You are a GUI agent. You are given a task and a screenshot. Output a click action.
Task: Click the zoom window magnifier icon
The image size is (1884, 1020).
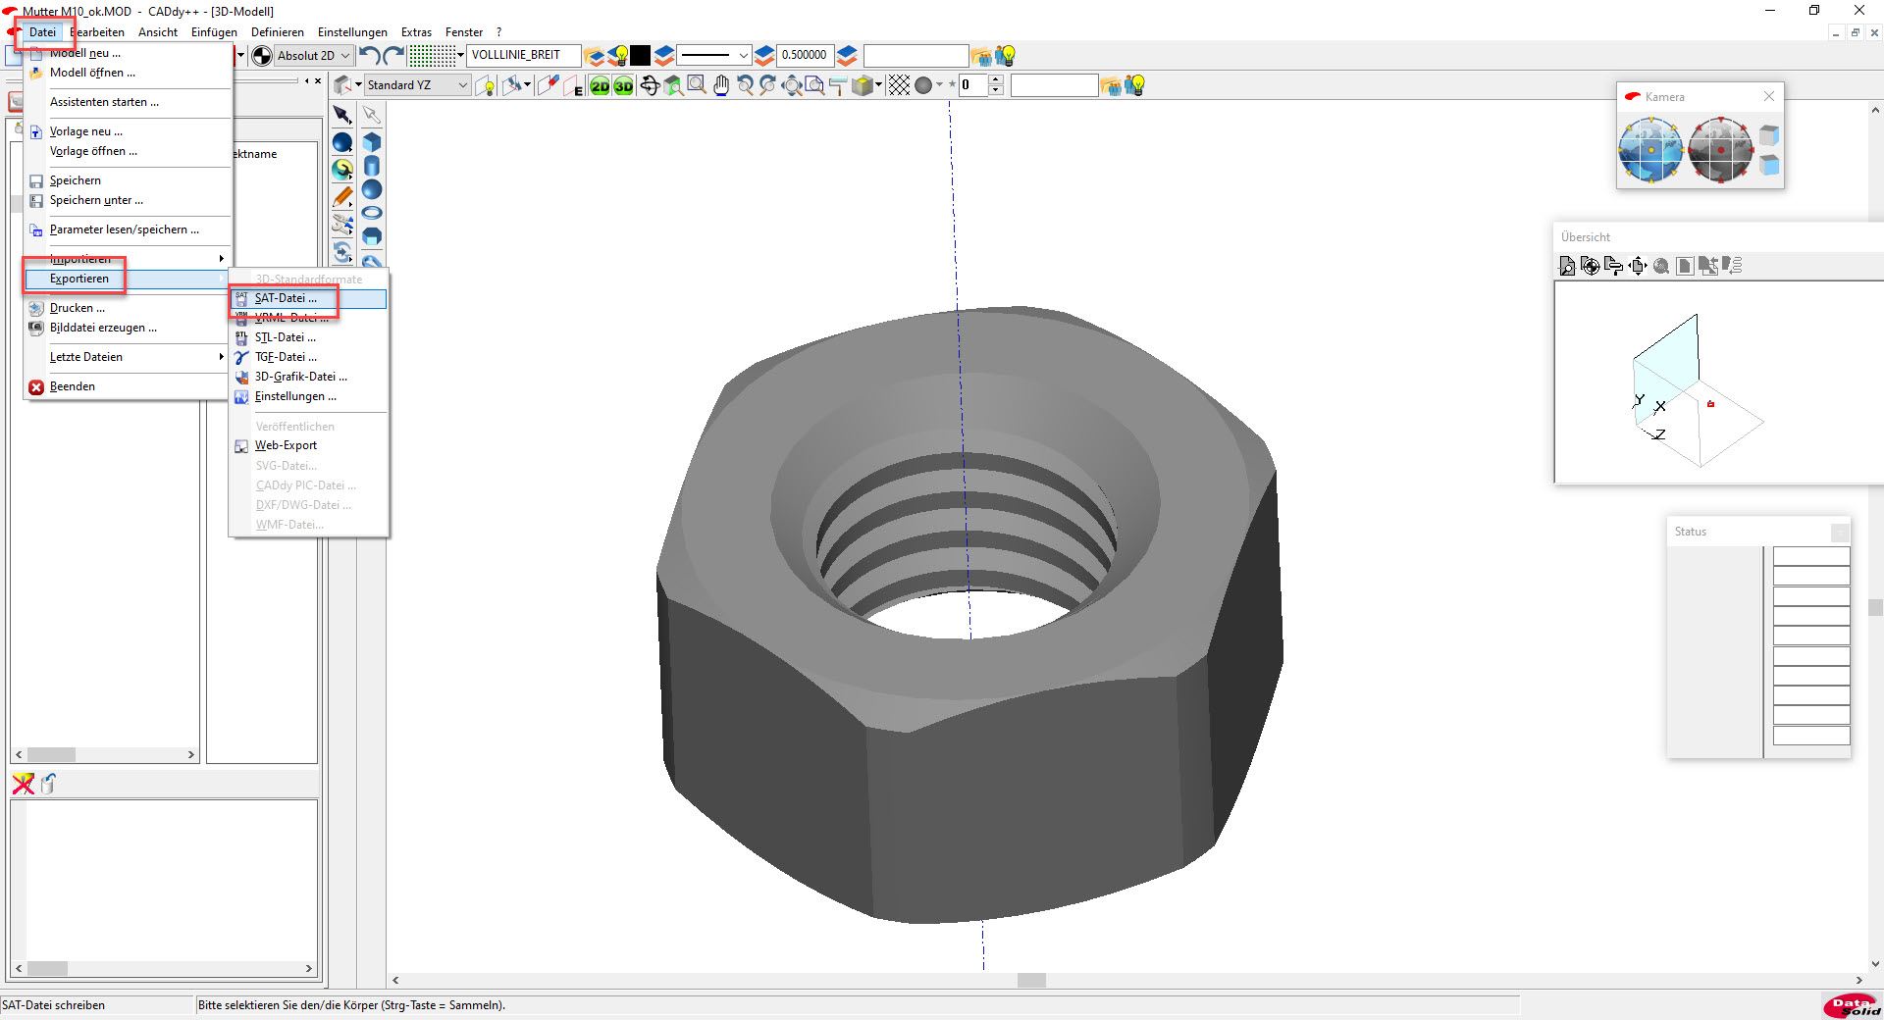tap(697, 86)
